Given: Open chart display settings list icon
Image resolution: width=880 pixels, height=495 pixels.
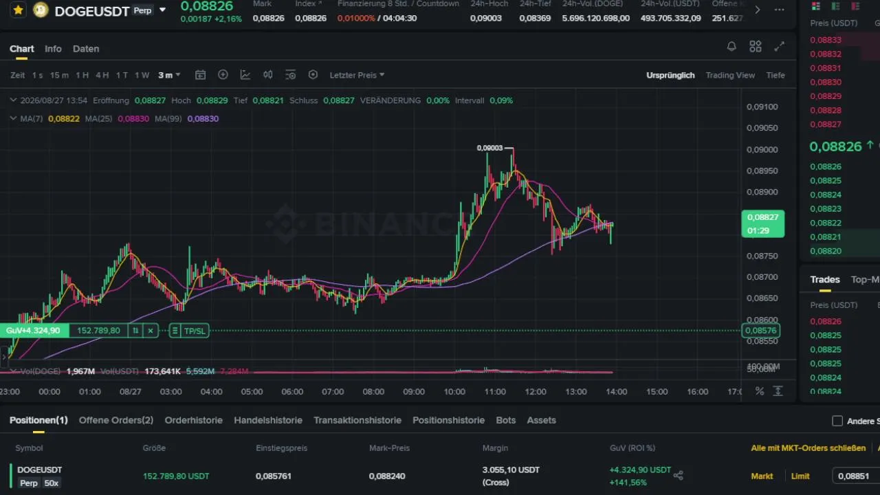Looking at the screenshot, I should (x=290, y=75).
